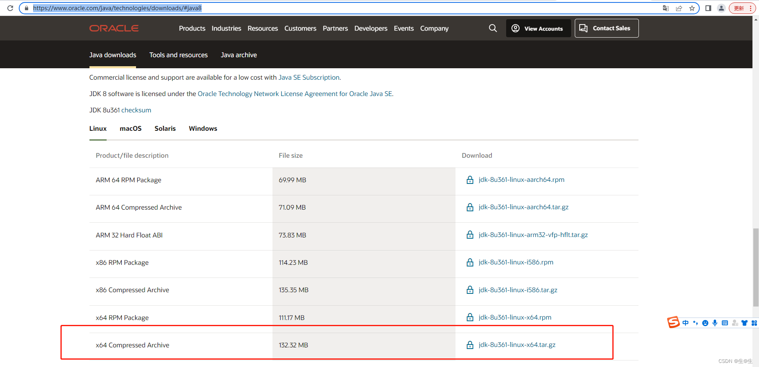Download jdk-8u361-linux-i586.rpm

pos(516,262)
